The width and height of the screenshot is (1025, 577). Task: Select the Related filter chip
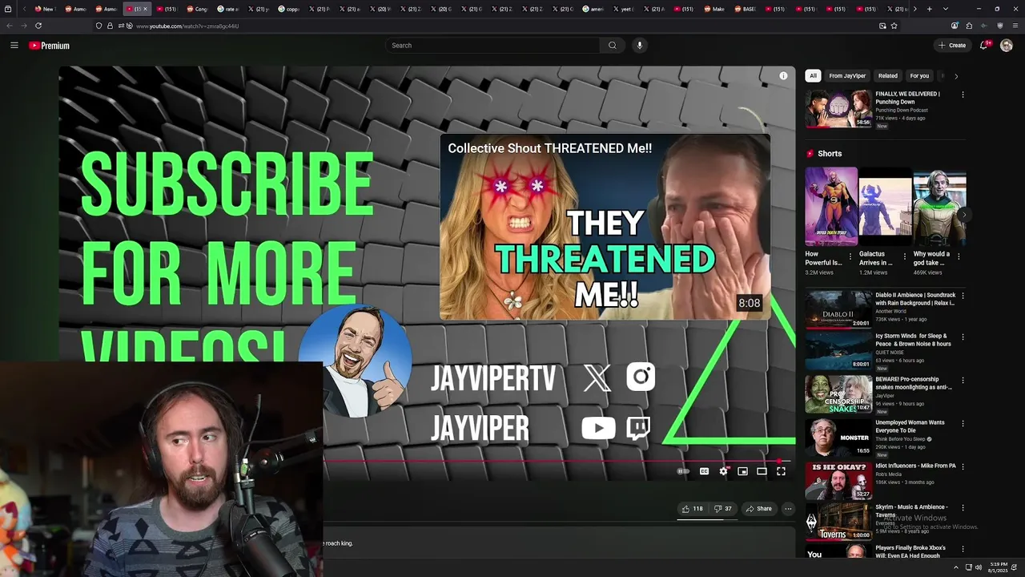(888, 76)
